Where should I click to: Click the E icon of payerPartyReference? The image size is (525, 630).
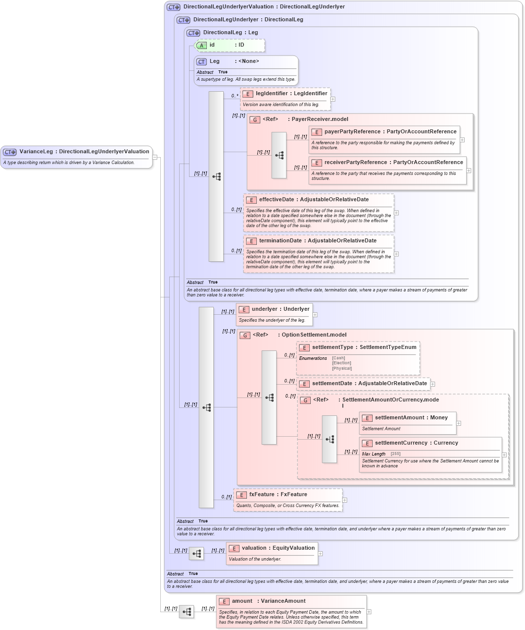point(317,132)
